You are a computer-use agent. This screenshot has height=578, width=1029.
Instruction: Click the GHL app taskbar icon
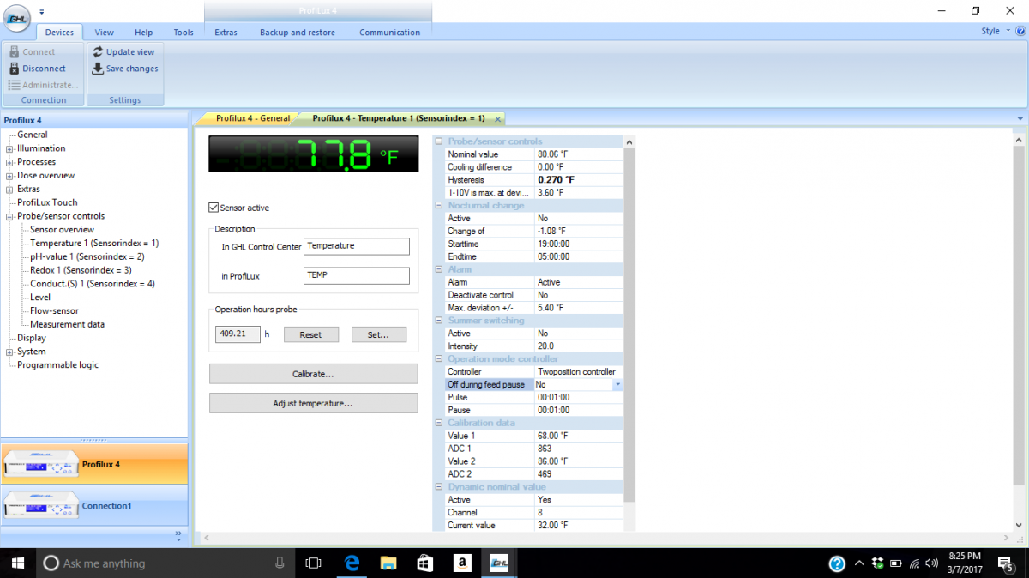point(498,563)
